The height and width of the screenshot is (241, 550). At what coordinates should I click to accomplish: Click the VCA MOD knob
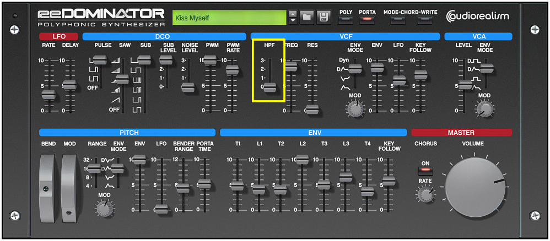point(486,109)
